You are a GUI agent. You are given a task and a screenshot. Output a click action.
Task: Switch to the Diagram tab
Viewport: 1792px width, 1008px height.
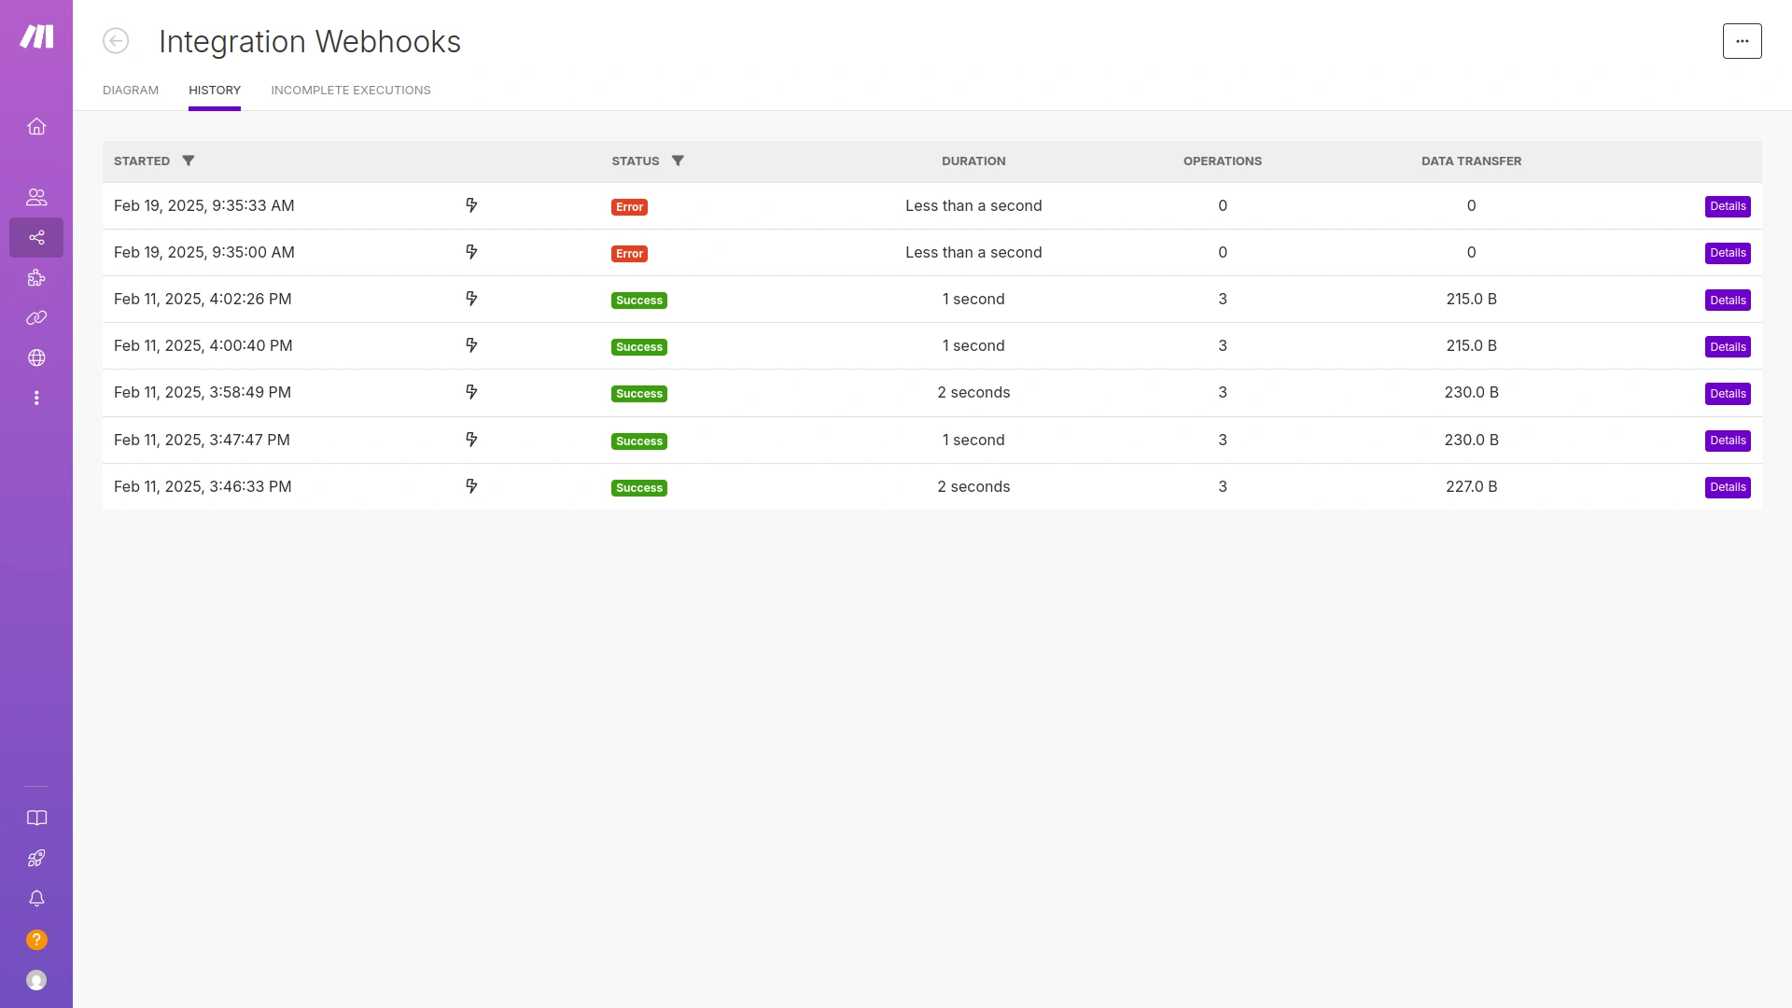(131, 91)
